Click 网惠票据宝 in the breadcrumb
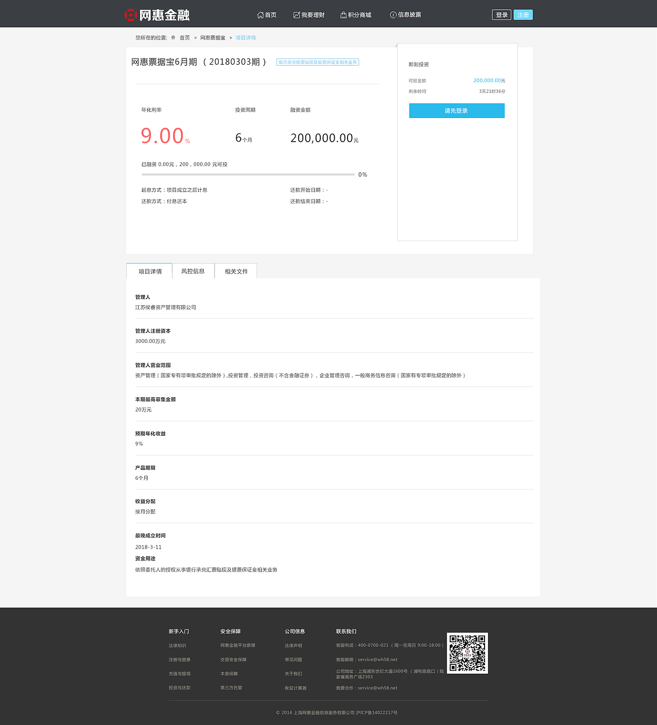Image resolution: width=657 pixels, height=725 pixels. [x=212, y=37]
